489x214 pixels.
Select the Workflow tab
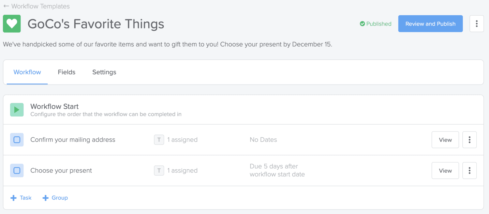point(27,72)
